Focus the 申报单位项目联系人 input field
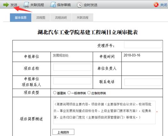The width and height of the screenshot is (168, 136). coord(72,81)
